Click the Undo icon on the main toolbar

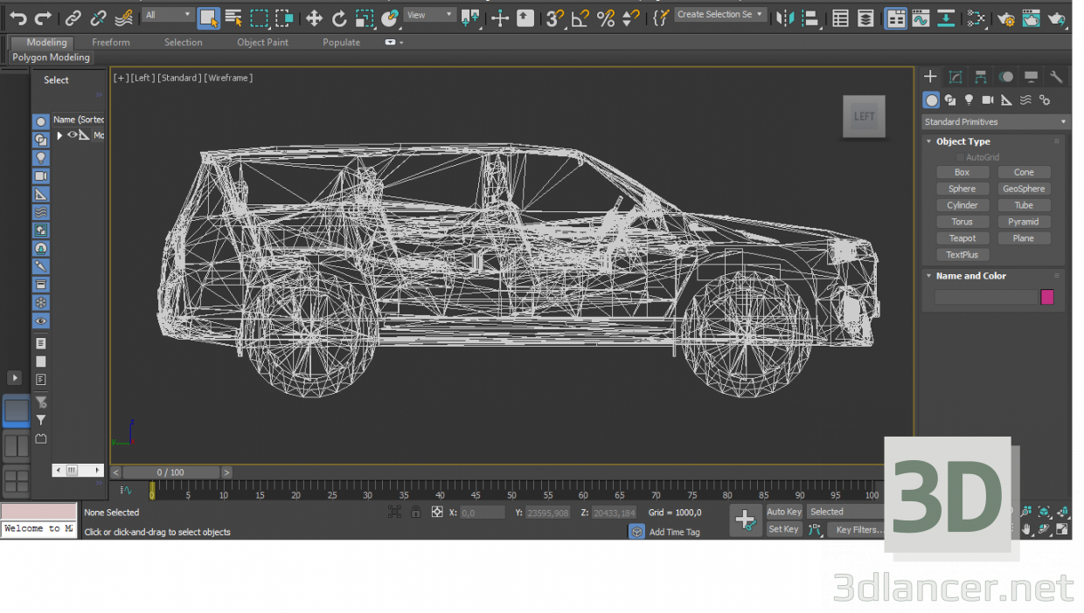pos(17,17)
